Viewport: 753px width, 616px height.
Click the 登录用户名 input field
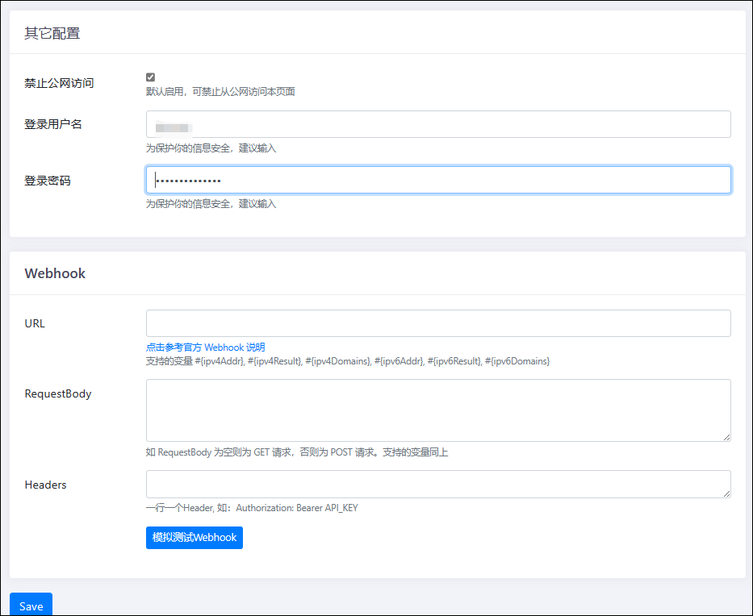[438, 124]
